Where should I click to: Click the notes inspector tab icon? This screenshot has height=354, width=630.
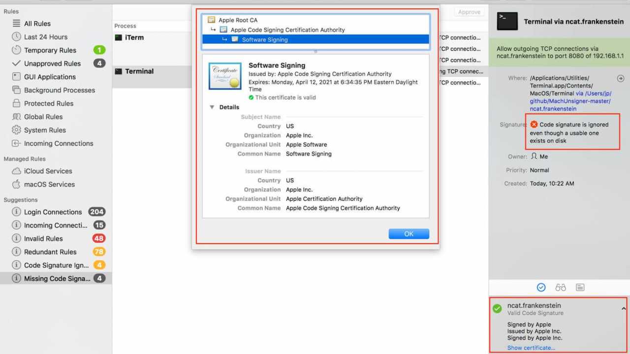tap(580, 287)
